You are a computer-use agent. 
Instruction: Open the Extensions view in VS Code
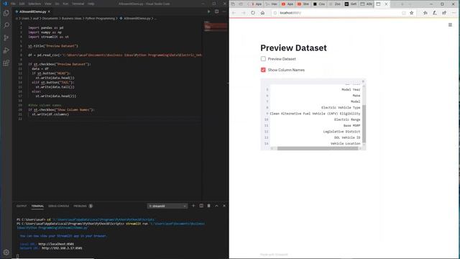point(6,63)
